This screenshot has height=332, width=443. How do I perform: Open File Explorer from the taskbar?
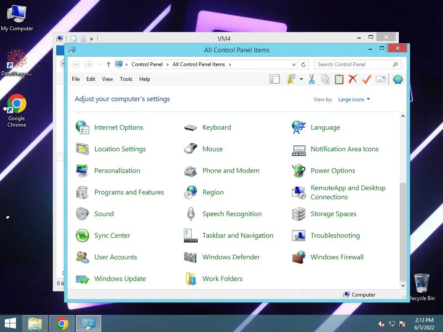point(35,323)
